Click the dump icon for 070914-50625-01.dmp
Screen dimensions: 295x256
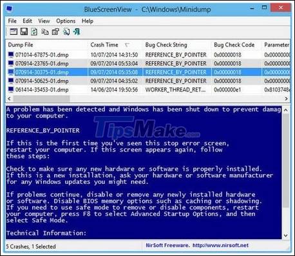(x=11, y=81)
